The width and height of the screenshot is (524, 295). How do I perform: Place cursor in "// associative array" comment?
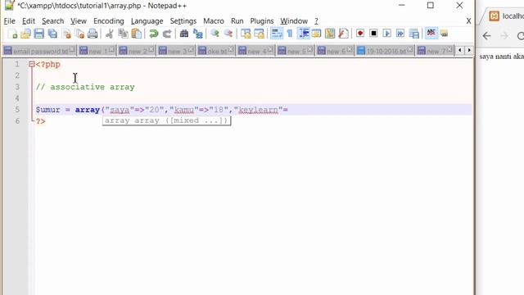(x=85, y=87)
